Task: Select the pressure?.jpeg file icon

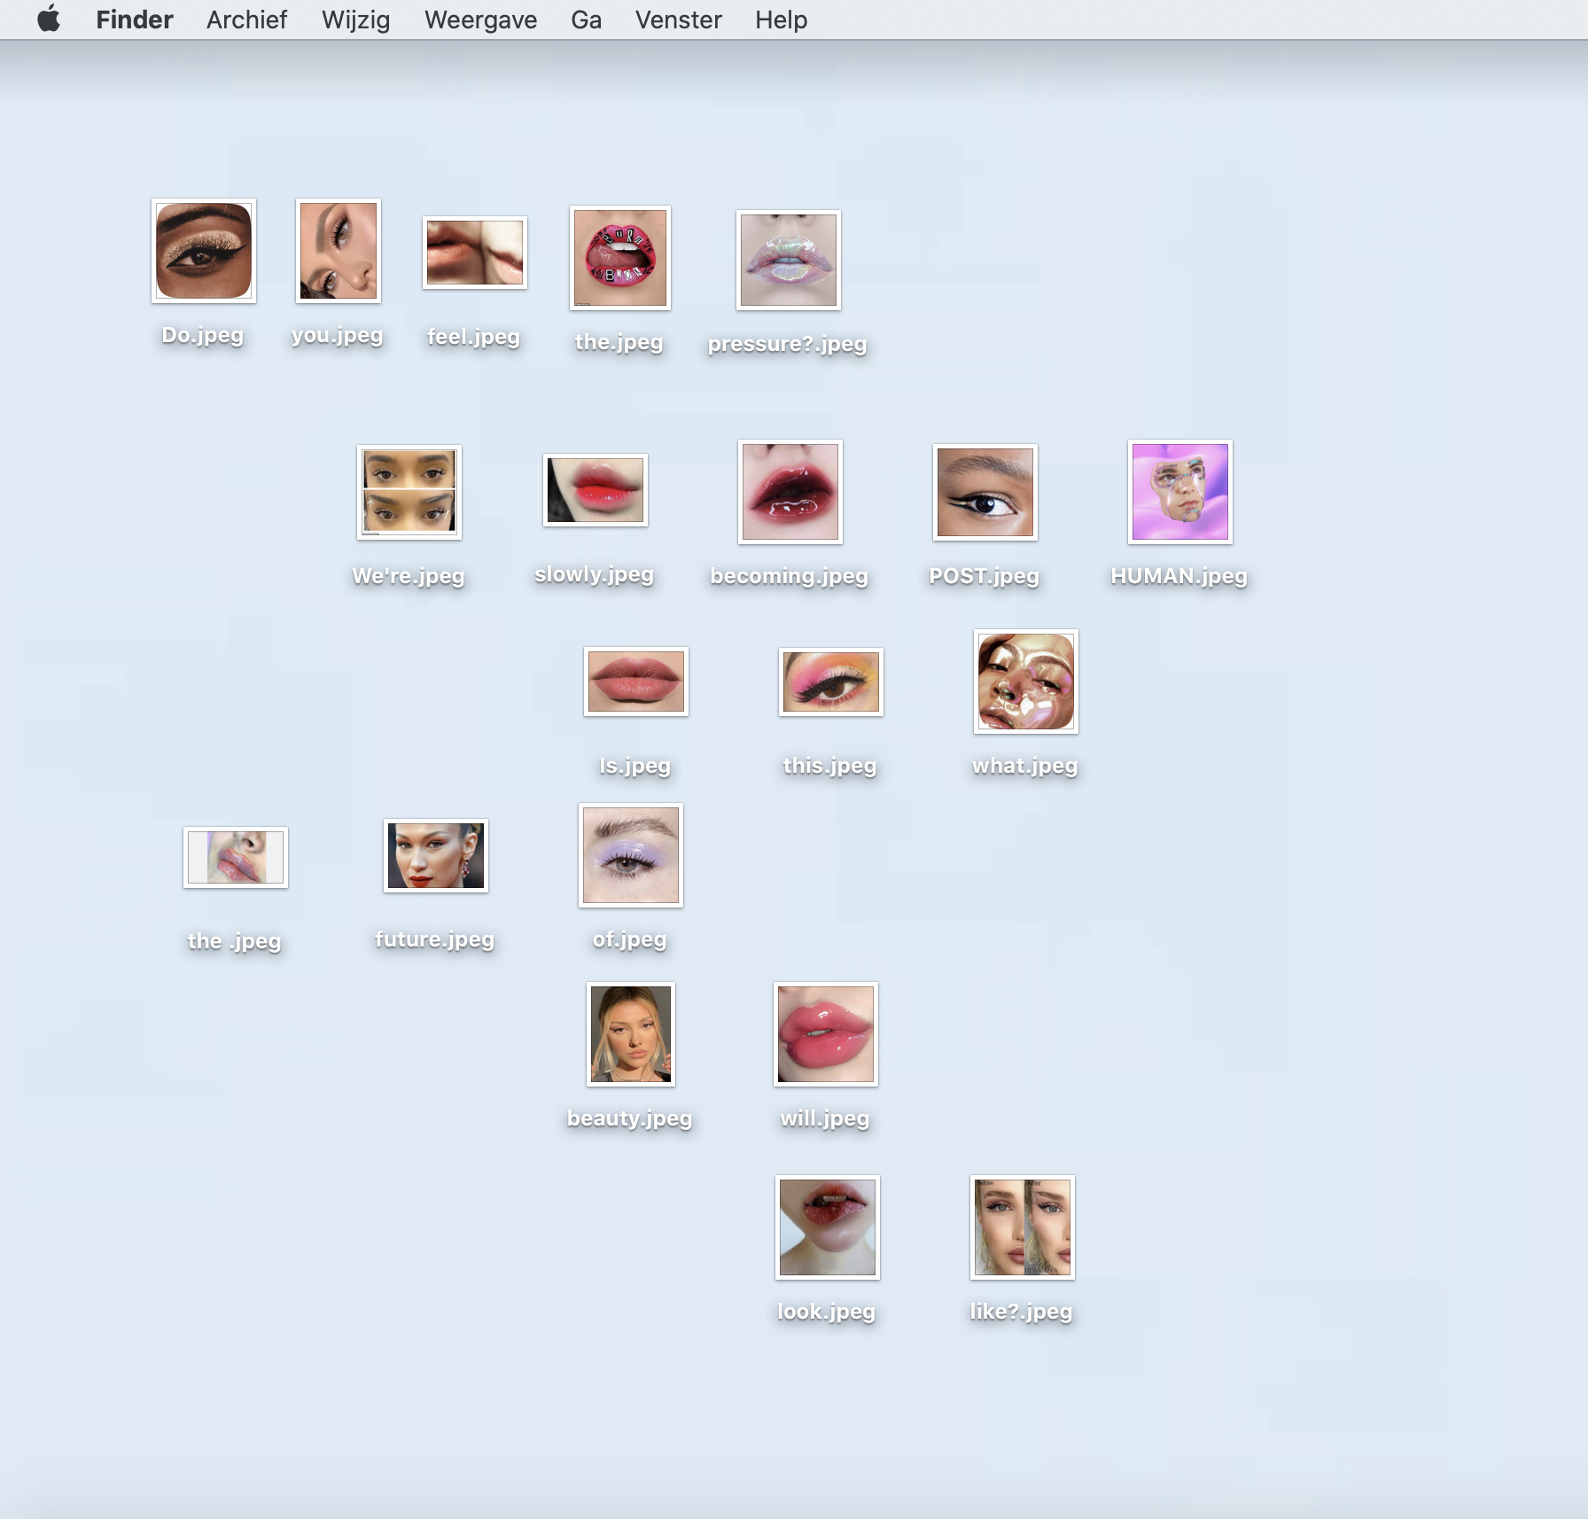Action: click(789, 260)
